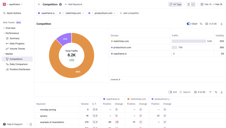Open Volume Trends page

click(17, 49)
